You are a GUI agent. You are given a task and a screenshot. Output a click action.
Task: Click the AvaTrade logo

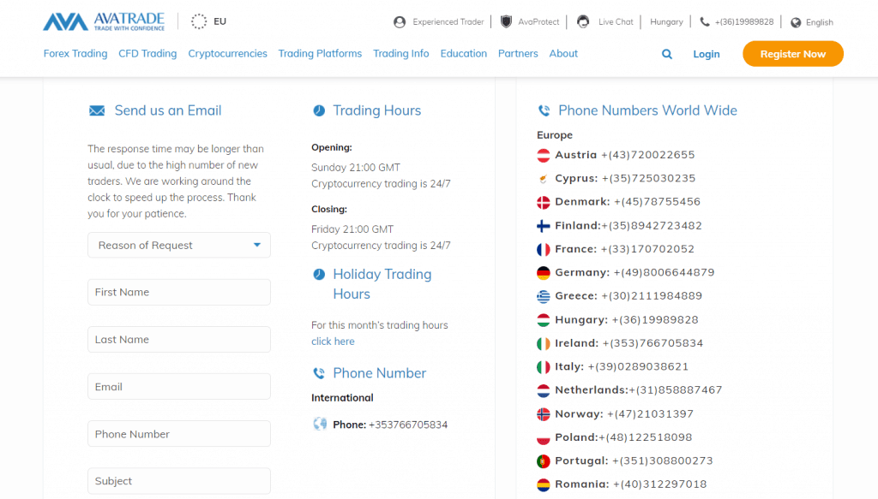pyautogui.click(x=105, y=21)
